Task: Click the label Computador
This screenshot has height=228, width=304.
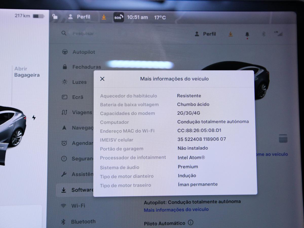Action: click(x=115, y=122)
